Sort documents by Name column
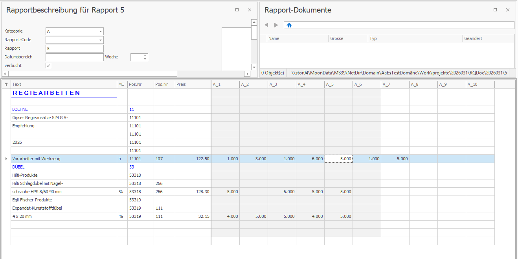 tap(298, 38)
